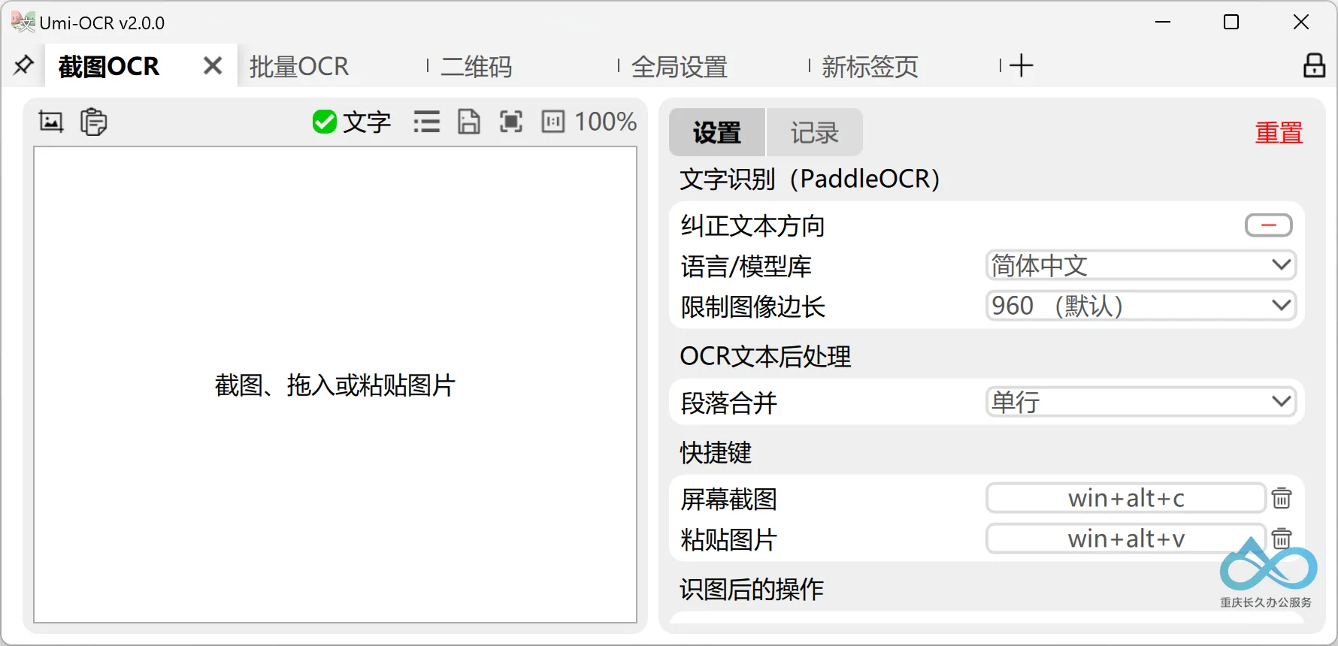Click the 快捷键 section heading
1338x646 pixels.
click(x=716, y=452)
